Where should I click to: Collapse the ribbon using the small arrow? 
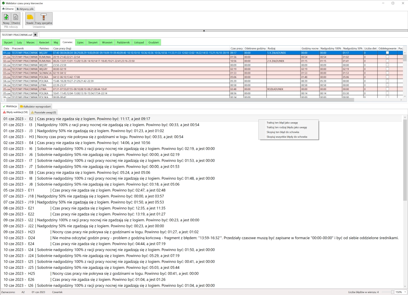pyautogui.click(x=204, y=31)
